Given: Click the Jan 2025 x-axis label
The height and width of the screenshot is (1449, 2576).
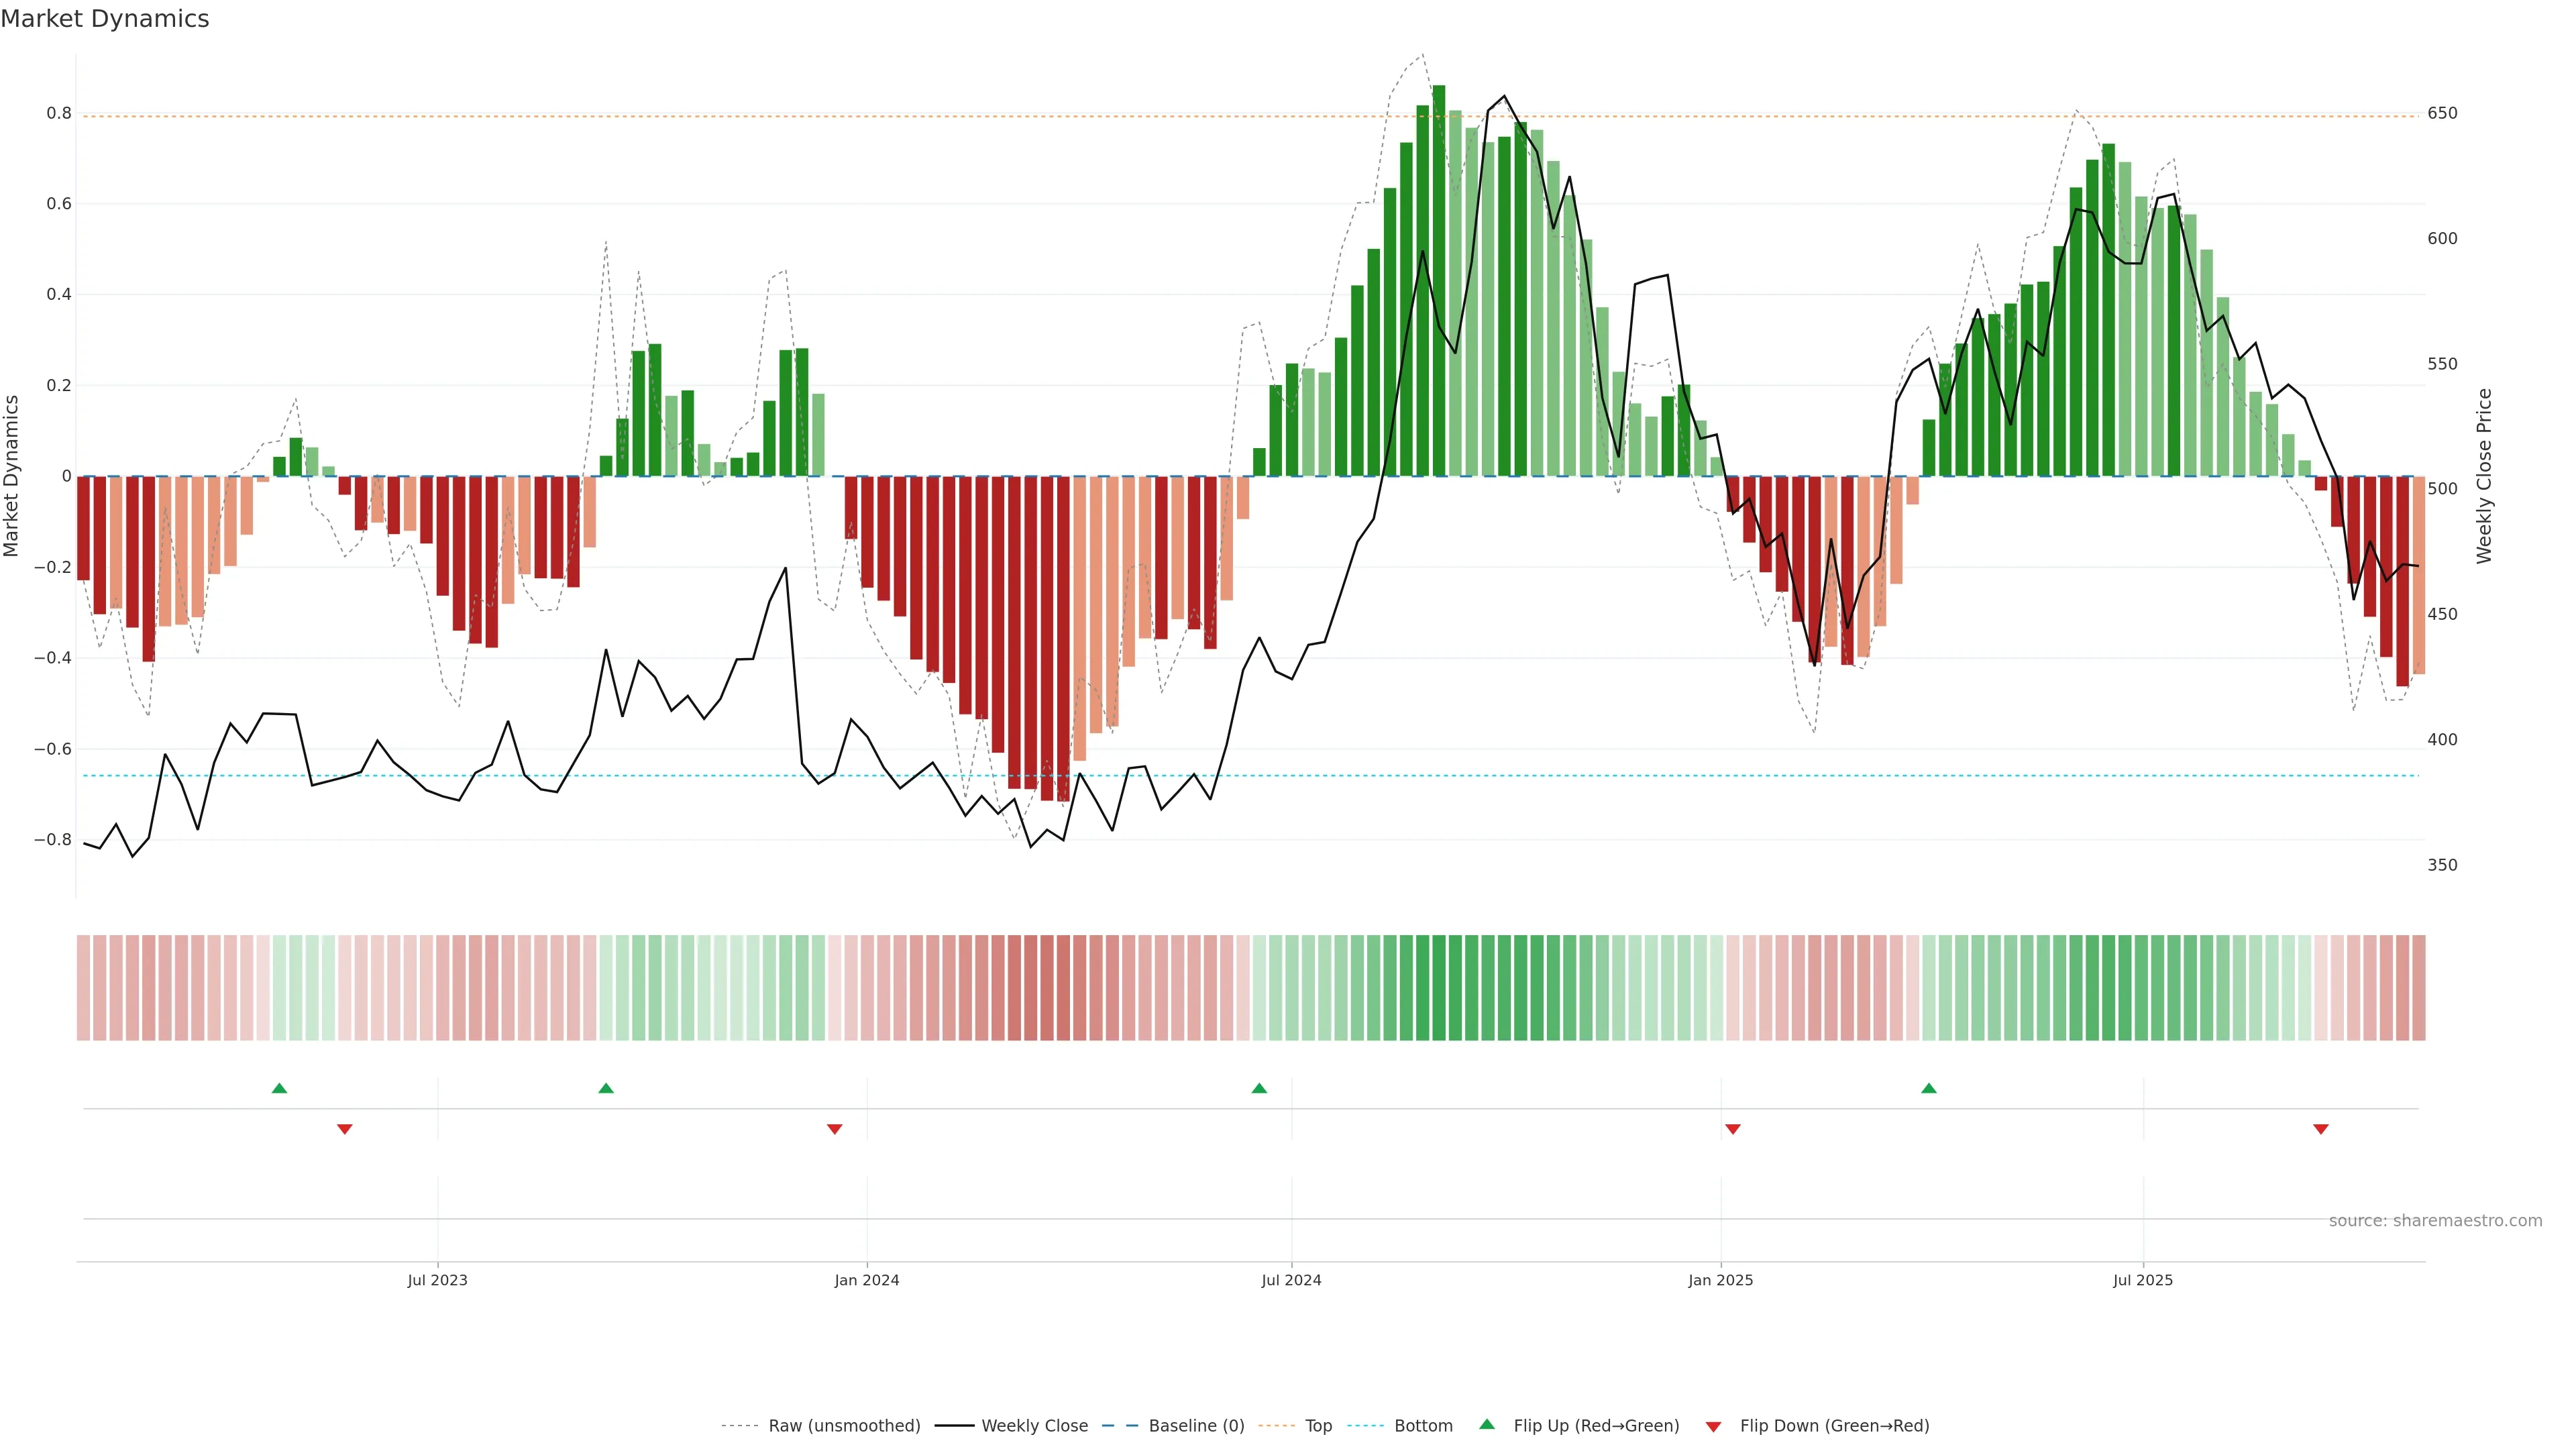Looking at the screenshot, I should 1720,1280.
